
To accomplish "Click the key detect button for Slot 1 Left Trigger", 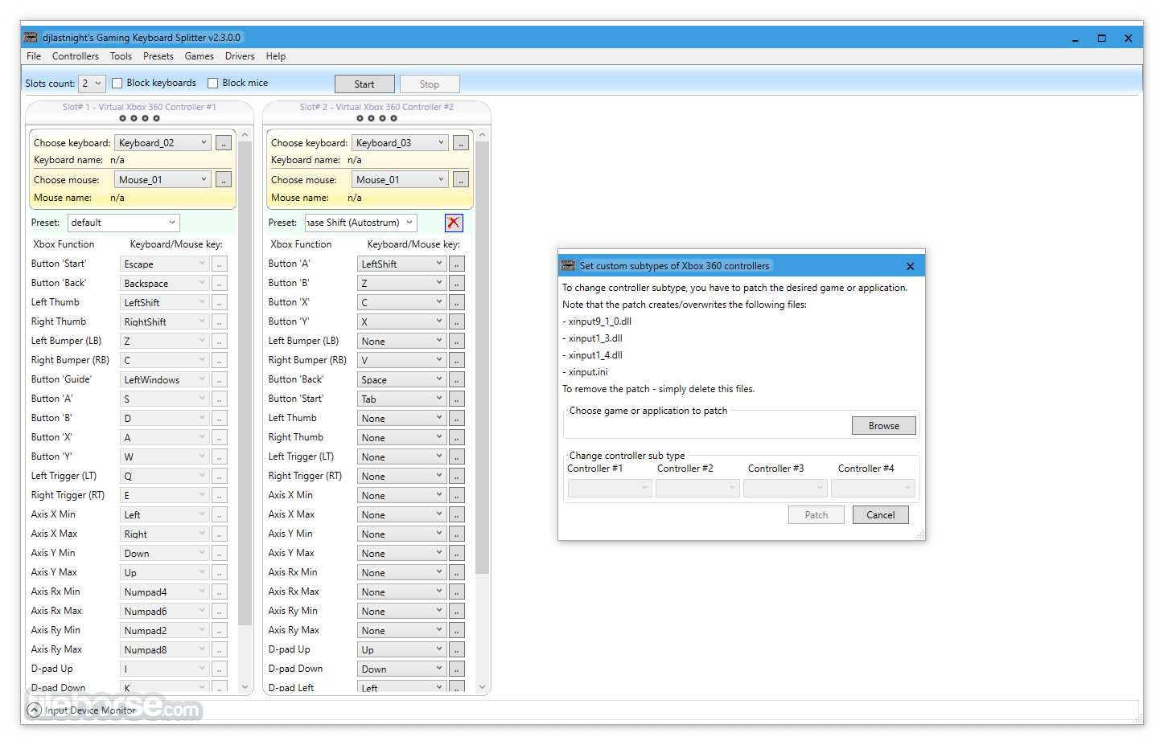I will (x=220, y=476).
